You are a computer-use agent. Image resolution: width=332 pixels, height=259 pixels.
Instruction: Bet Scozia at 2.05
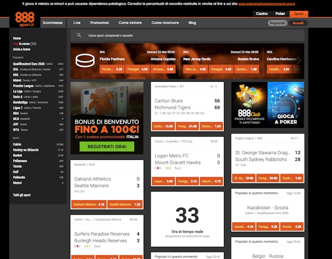[x=292, y=226]
